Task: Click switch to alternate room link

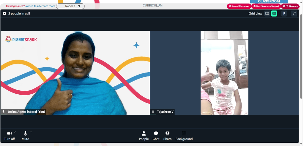Action: click(x=40, y=6)
